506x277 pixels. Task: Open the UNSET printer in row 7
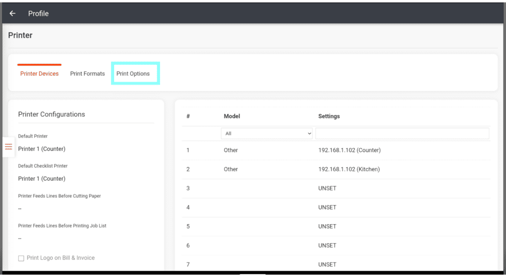(327, 265)
